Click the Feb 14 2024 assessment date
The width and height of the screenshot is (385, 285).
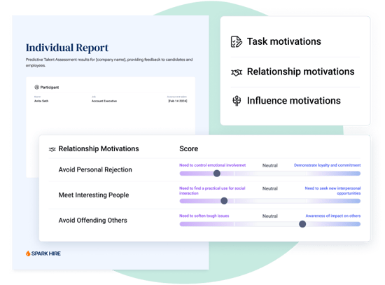pyautogui.click(x=178, y=101)
